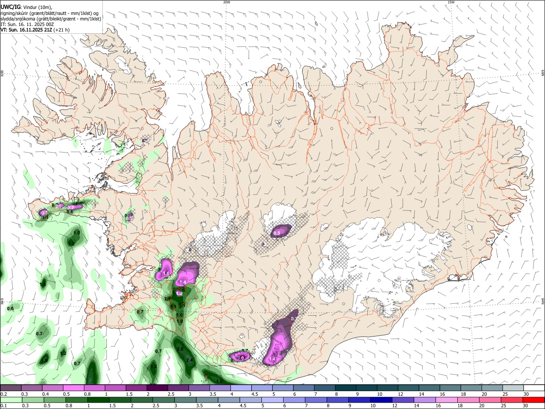This screenshot has height=409, width=545.
Task: Click the snow legend swatch between 0.2 and 0.3
Action: 11,388
